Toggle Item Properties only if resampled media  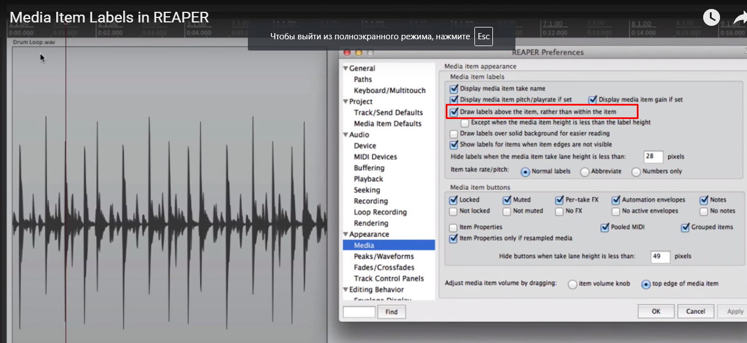coord(454,239)
